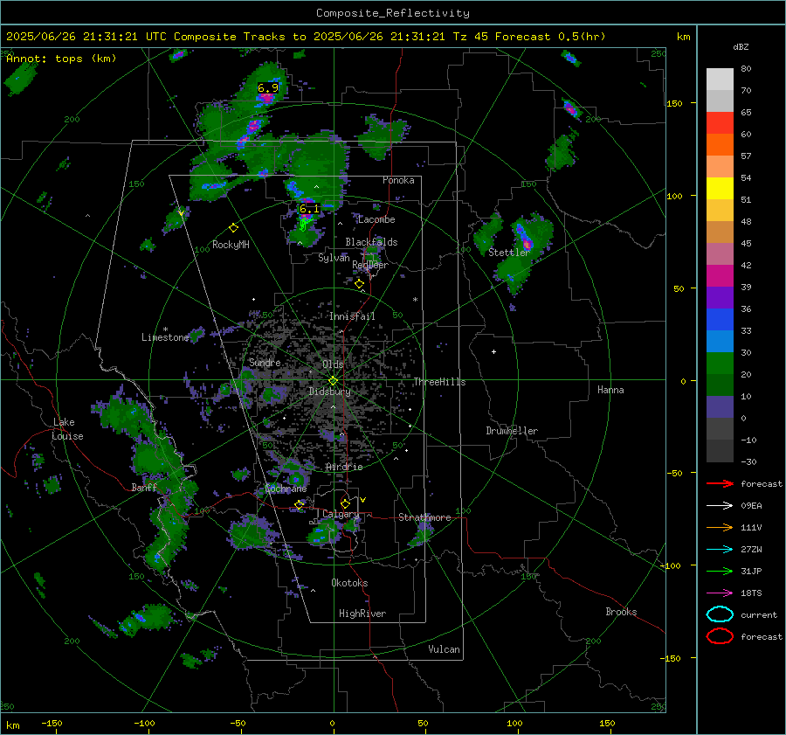Image resolution: width=786 pixels, height=735 pixels.
Task: Select the bright green 30 dBZ swatch
Action: tap(720, 363)
